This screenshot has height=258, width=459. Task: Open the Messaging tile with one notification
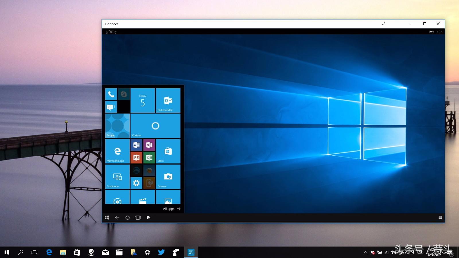[x=111, y=107]
